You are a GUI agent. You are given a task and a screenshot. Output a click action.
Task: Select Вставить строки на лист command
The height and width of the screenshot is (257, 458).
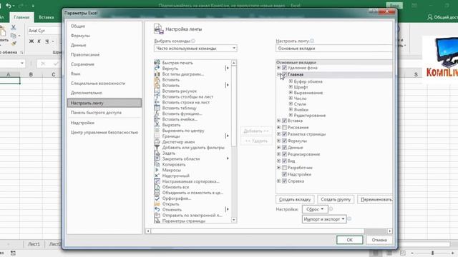point(193,102)
